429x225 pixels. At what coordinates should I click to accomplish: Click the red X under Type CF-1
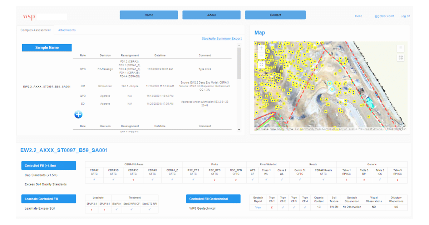click(x=272, y=207)
